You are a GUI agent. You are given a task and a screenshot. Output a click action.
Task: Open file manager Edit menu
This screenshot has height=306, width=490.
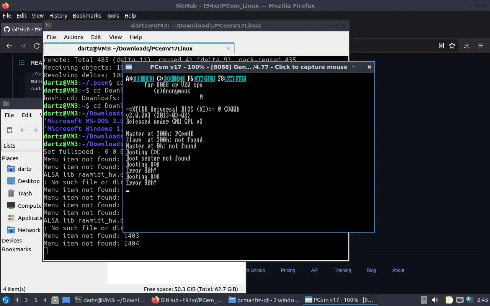tap(27, 115)
